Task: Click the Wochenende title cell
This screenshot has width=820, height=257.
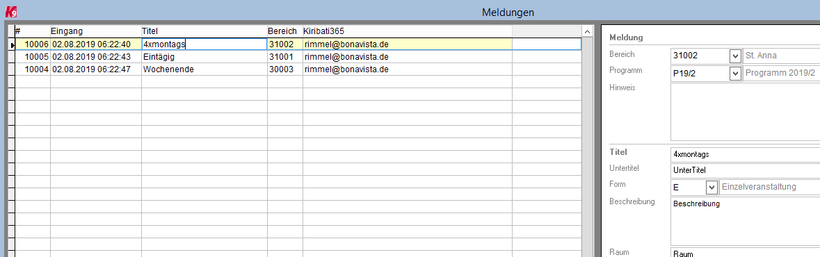Action: pyautogui.click(x=204, y=69)
